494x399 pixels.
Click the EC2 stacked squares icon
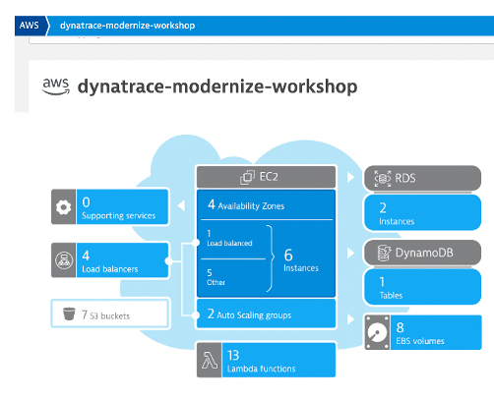(x=247, y=177)
